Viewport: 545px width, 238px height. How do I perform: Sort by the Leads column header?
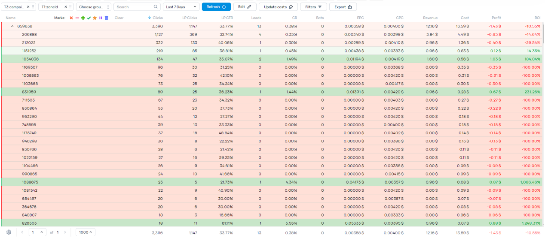(x=256, y=18)
